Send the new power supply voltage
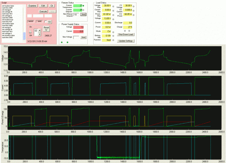This screenshot has width=226, height=163. (83, 37)
